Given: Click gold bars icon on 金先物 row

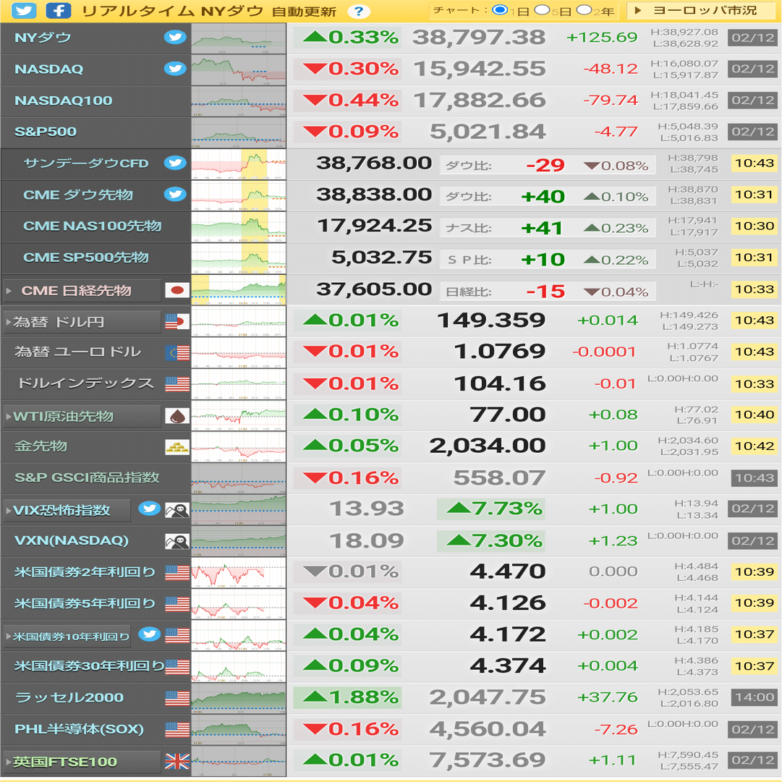Looking at the screenshot, I should point(177,447).
